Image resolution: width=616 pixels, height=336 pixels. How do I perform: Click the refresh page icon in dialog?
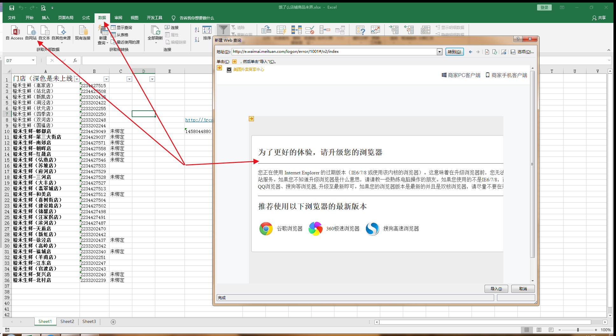click(x=495, y=52)
